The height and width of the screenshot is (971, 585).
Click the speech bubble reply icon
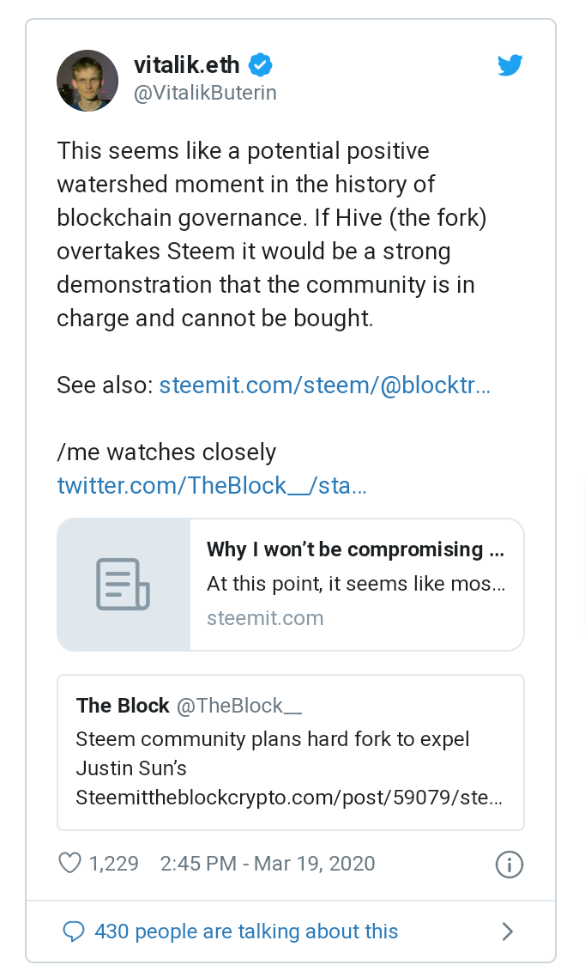pyautogui.click(x=74, y=931)
